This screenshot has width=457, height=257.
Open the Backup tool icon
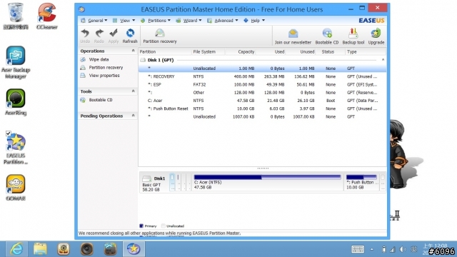click(x=353, y=36)
